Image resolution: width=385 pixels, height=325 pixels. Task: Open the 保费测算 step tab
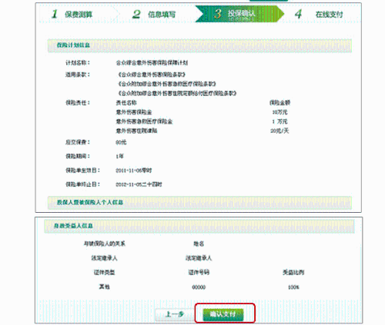(79, 15)
